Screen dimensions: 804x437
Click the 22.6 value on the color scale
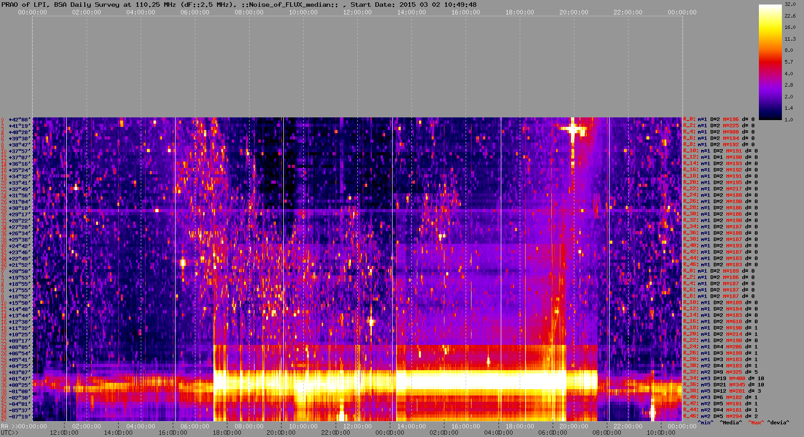[x=790, y=16]
